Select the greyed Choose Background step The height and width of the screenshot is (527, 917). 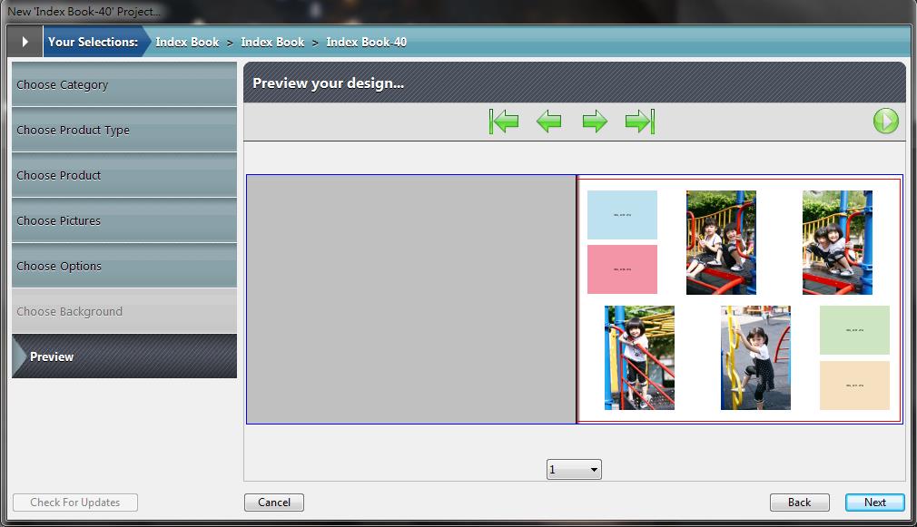pyautogui.click(x=124, y=311)
